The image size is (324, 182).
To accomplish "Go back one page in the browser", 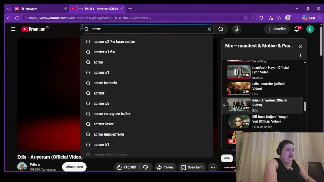I will [x=8, y=18].
